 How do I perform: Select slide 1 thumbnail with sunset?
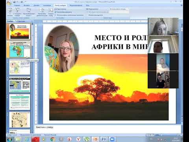[20, 31]
